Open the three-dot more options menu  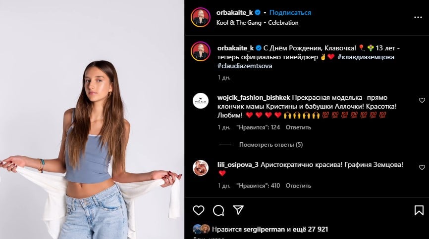(418, 17)
